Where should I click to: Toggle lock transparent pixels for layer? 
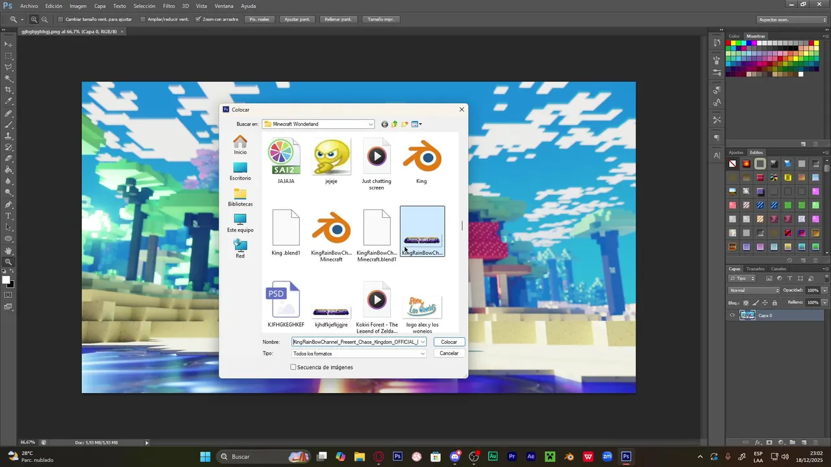tap(746, 303)
